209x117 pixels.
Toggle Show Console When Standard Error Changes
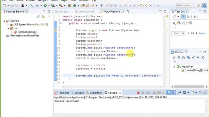point(173,93)
